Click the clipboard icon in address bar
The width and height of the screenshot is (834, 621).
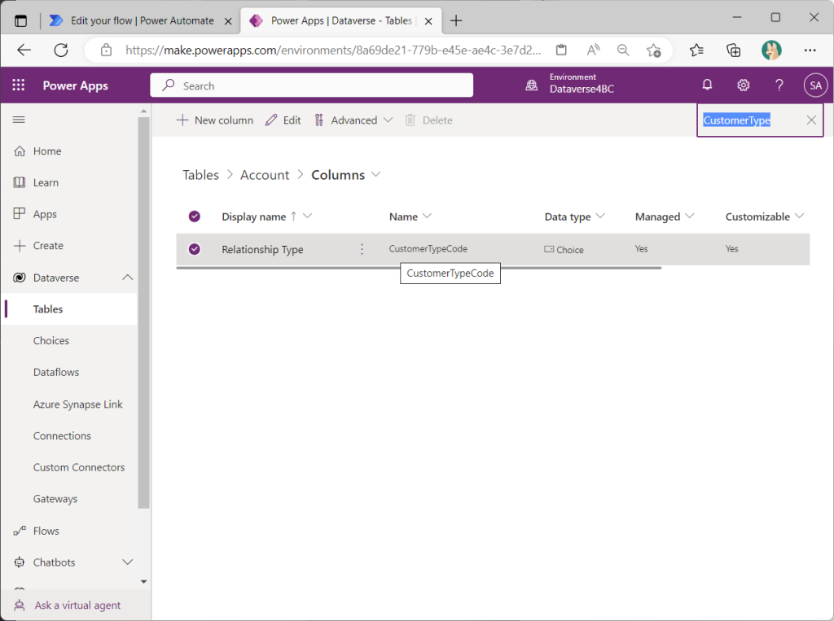(561, 50)
